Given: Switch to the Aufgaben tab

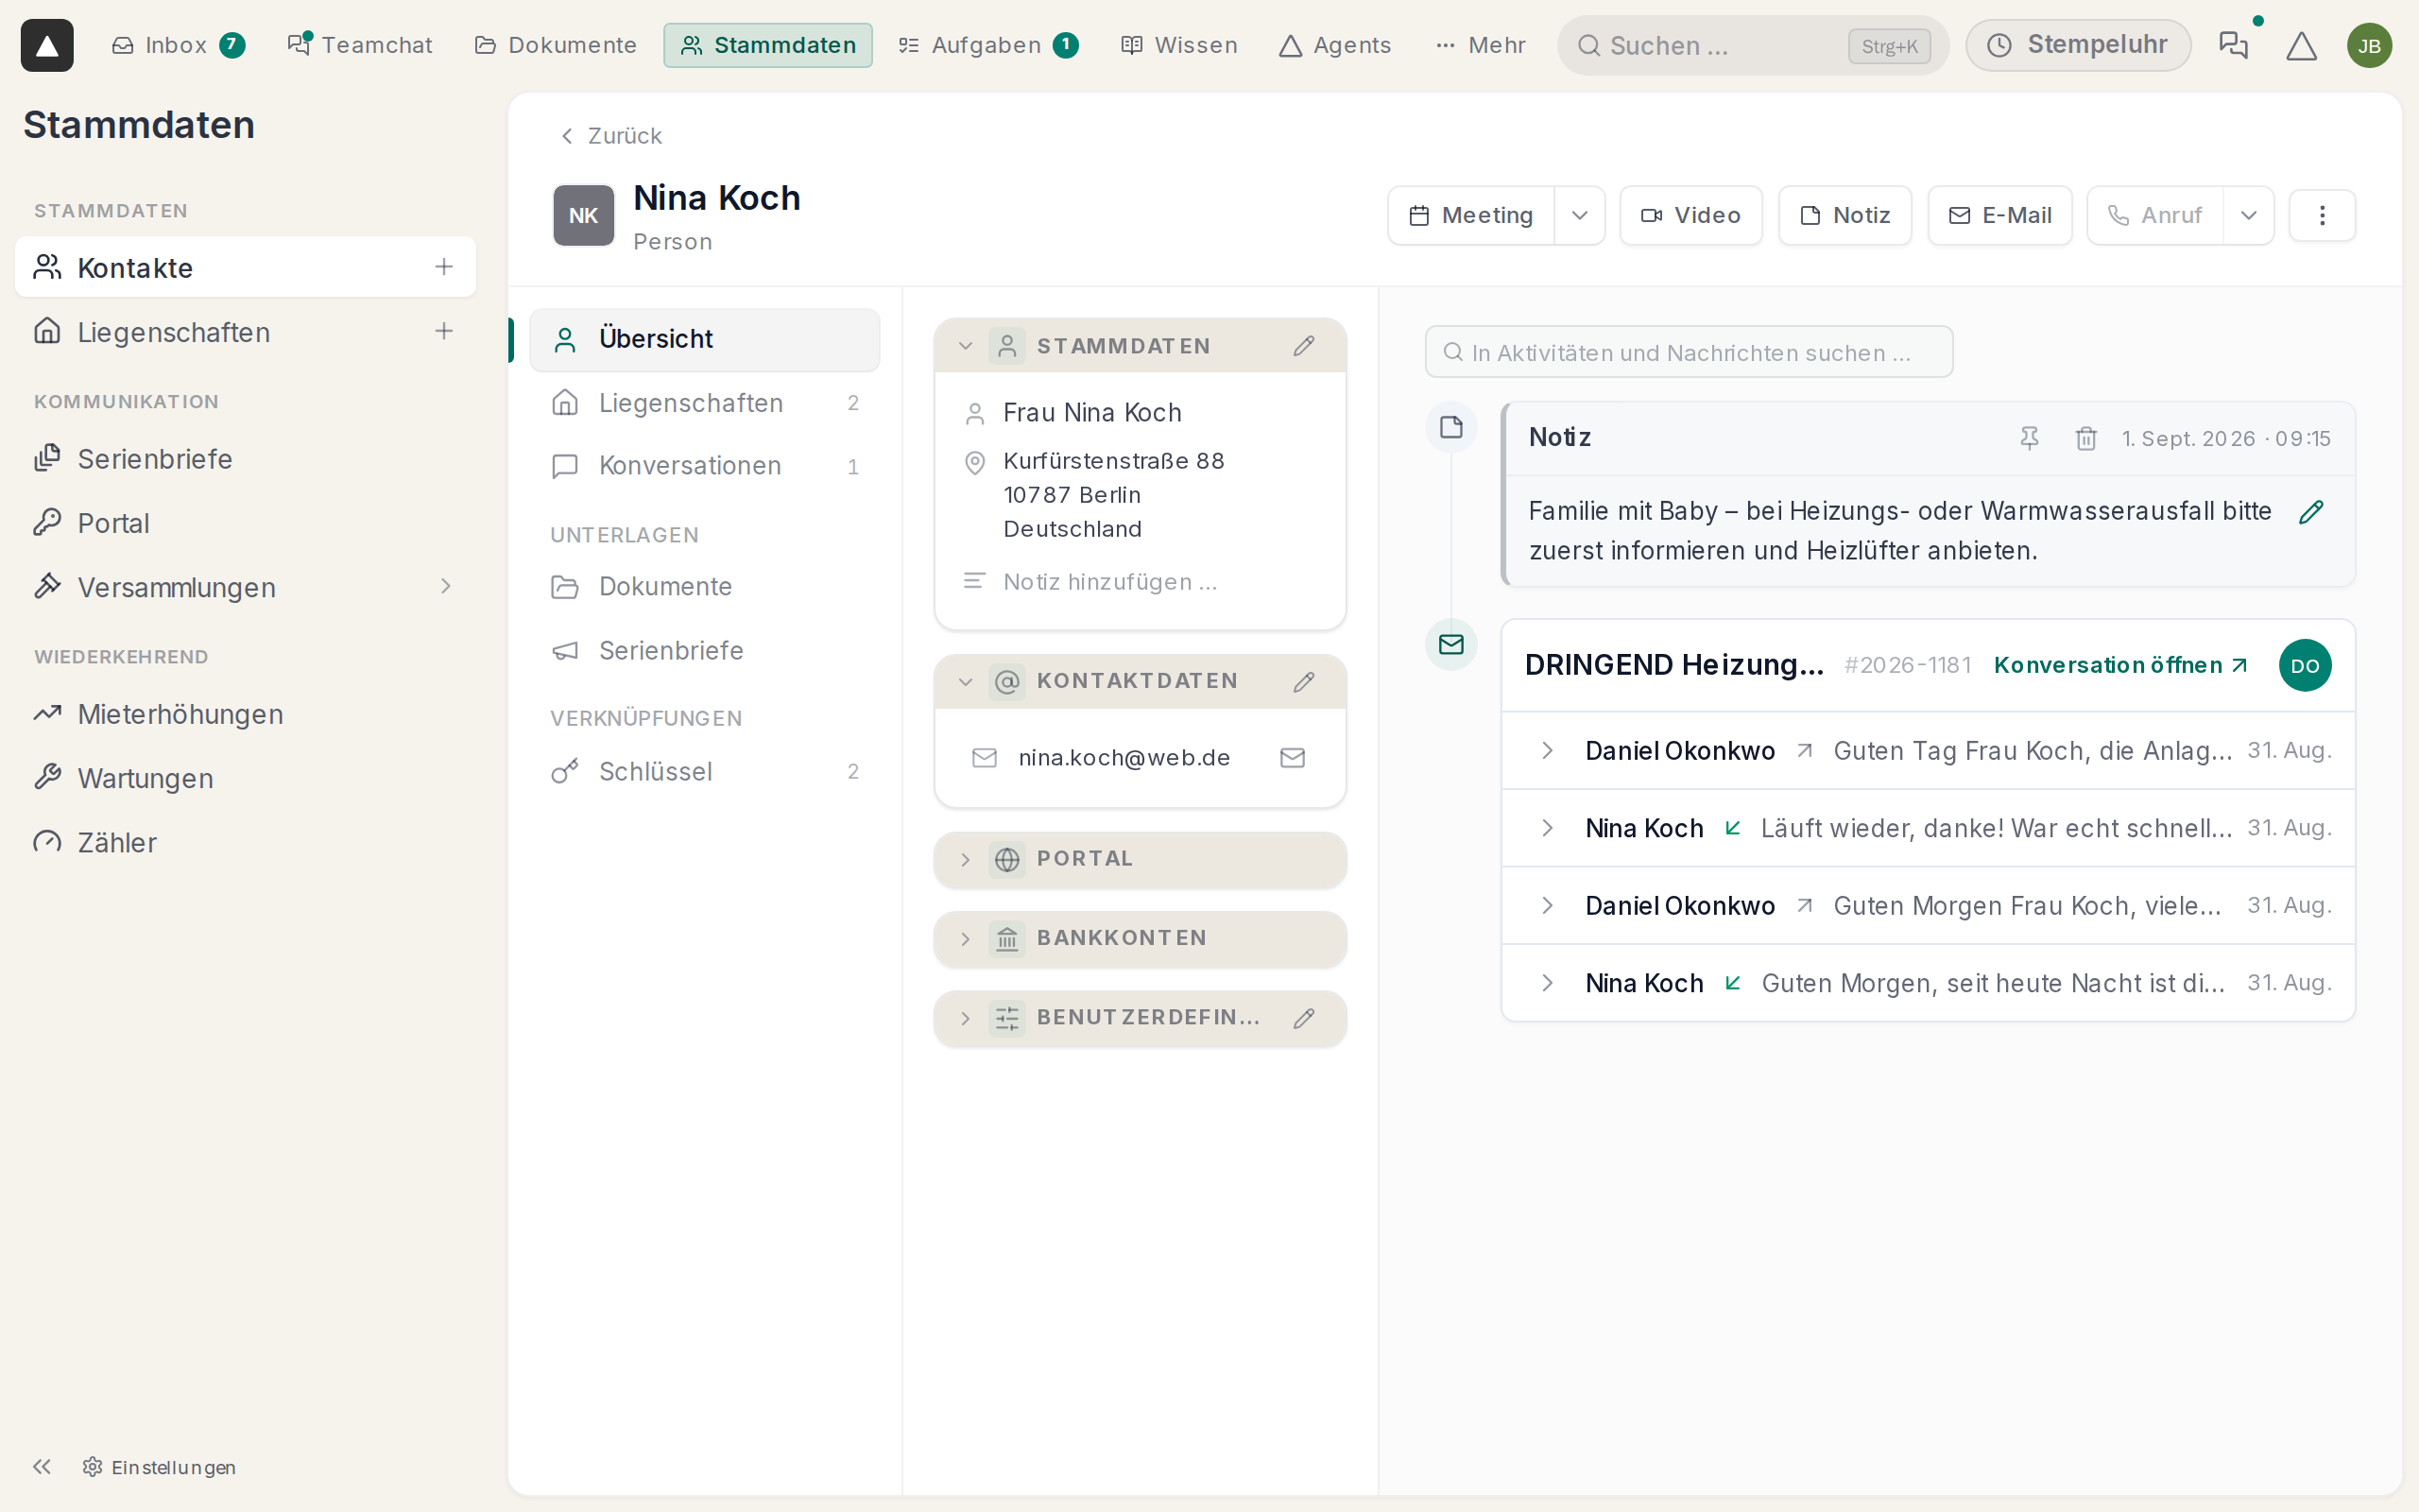Looking at the screenshot, I should 986,45.
